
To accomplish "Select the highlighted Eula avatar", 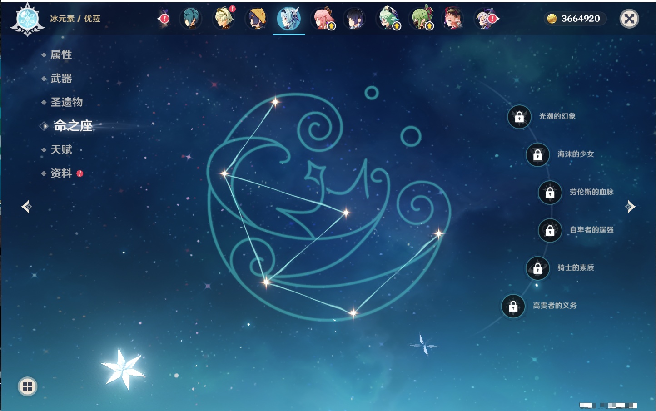I will point(289,19).
